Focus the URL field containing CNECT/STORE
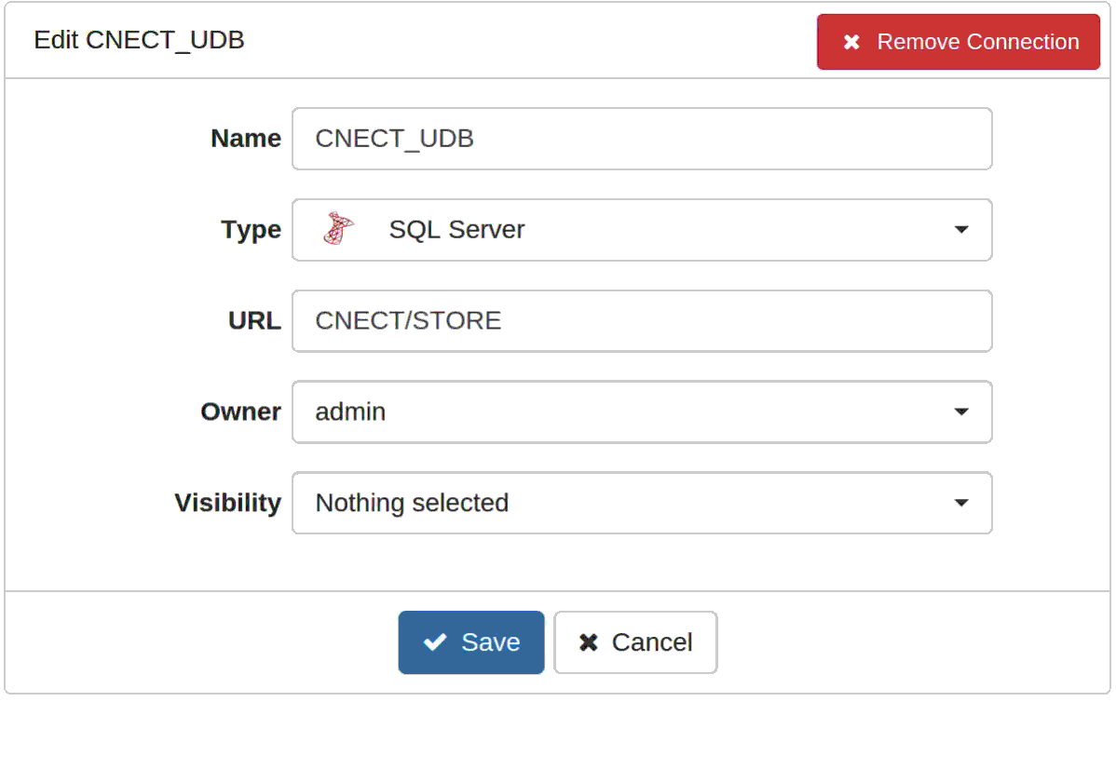Viewport: 1116px width, 769px height. coord(642,321)
